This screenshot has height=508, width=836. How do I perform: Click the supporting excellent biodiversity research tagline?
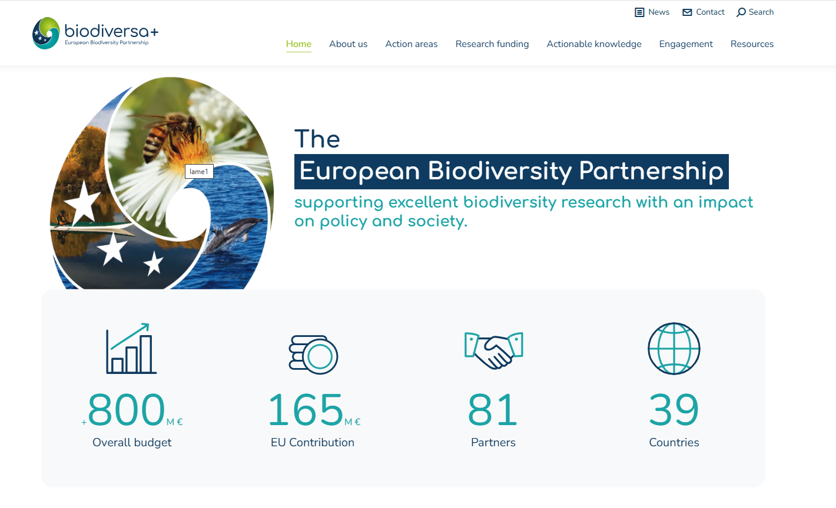click(523, 212)
